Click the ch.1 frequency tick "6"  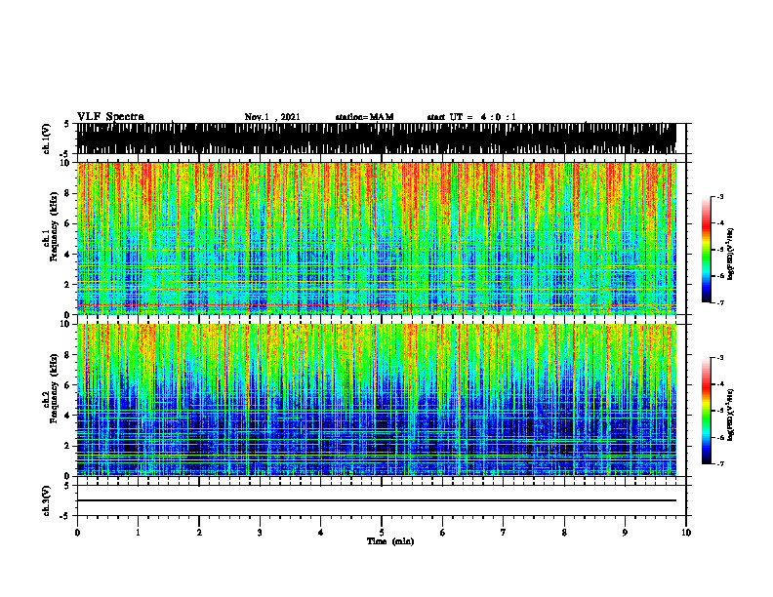click(68, 223)
